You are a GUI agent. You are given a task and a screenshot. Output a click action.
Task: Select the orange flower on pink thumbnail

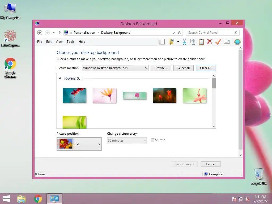(x=104, y=96)
